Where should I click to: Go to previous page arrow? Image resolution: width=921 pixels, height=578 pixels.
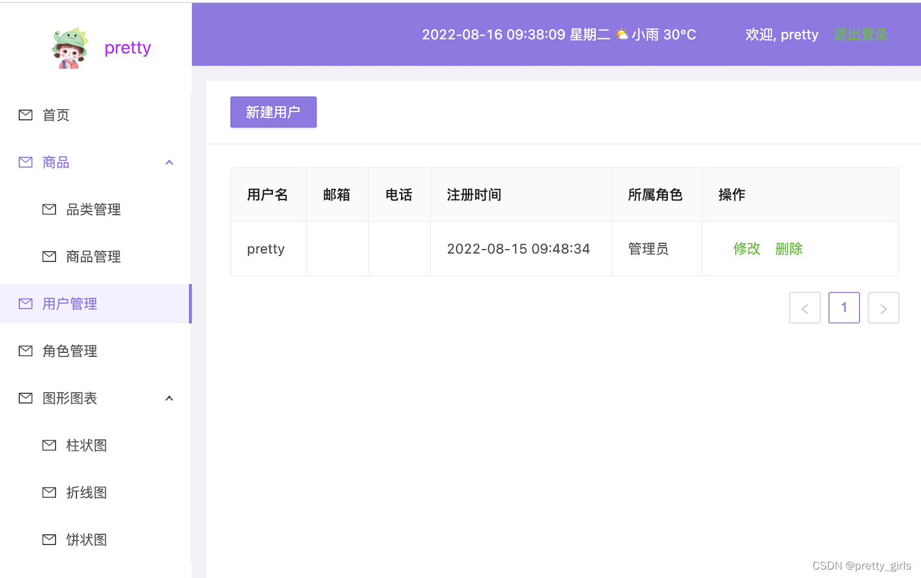tap(805, 308)
